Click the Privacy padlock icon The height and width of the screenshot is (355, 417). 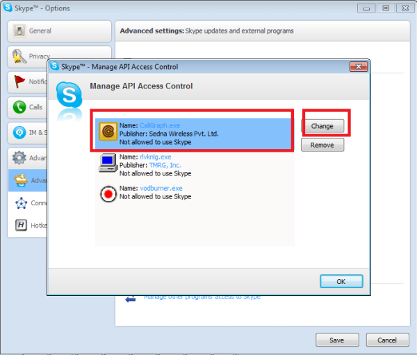click(19, 56)
